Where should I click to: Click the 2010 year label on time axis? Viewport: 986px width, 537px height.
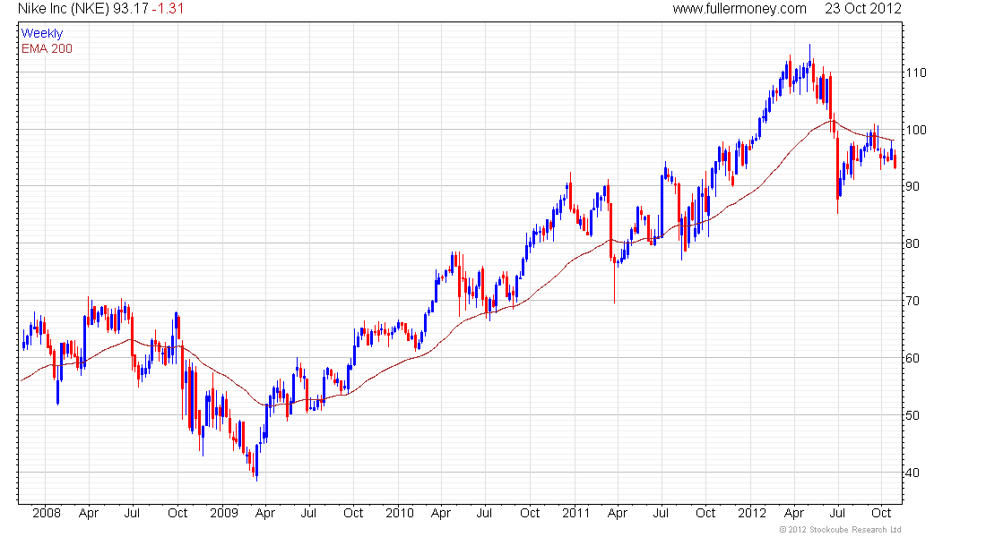pos(400,513)
